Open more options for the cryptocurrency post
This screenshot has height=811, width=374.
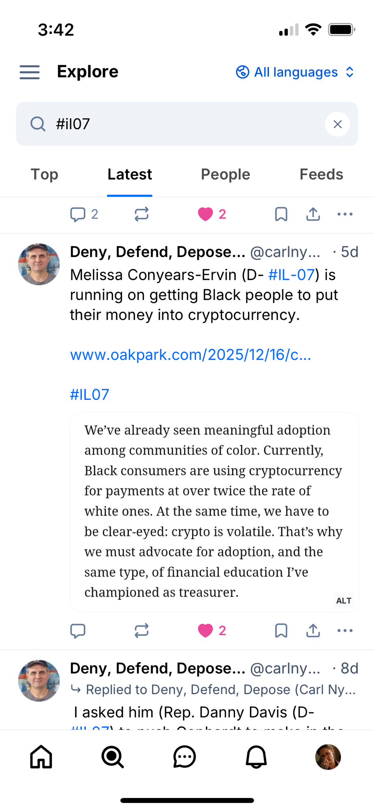point(345,631)
